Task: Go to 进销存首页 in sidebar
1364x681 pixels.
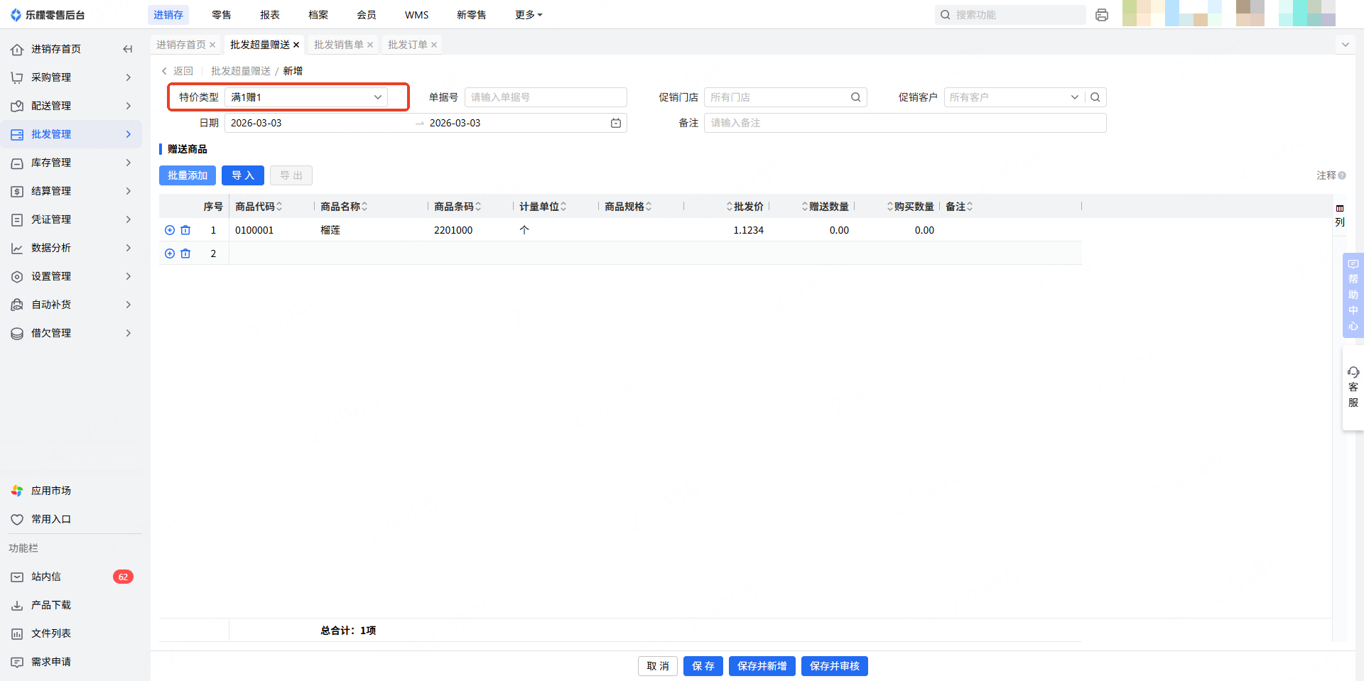Action: click(x=55, y=49)
